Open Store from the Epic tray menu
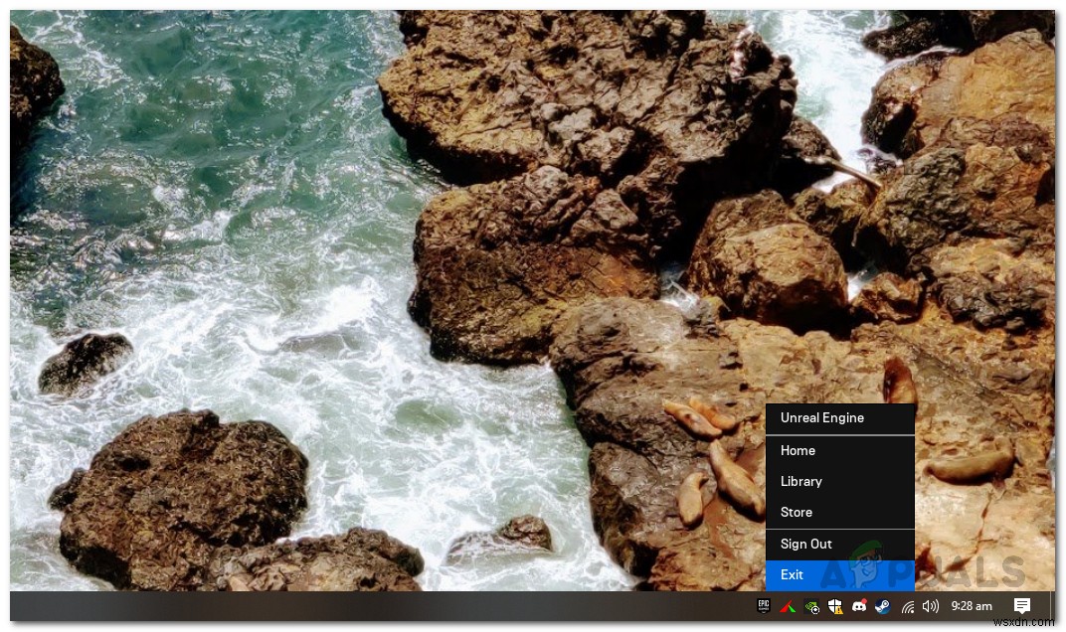 point(840,512)
